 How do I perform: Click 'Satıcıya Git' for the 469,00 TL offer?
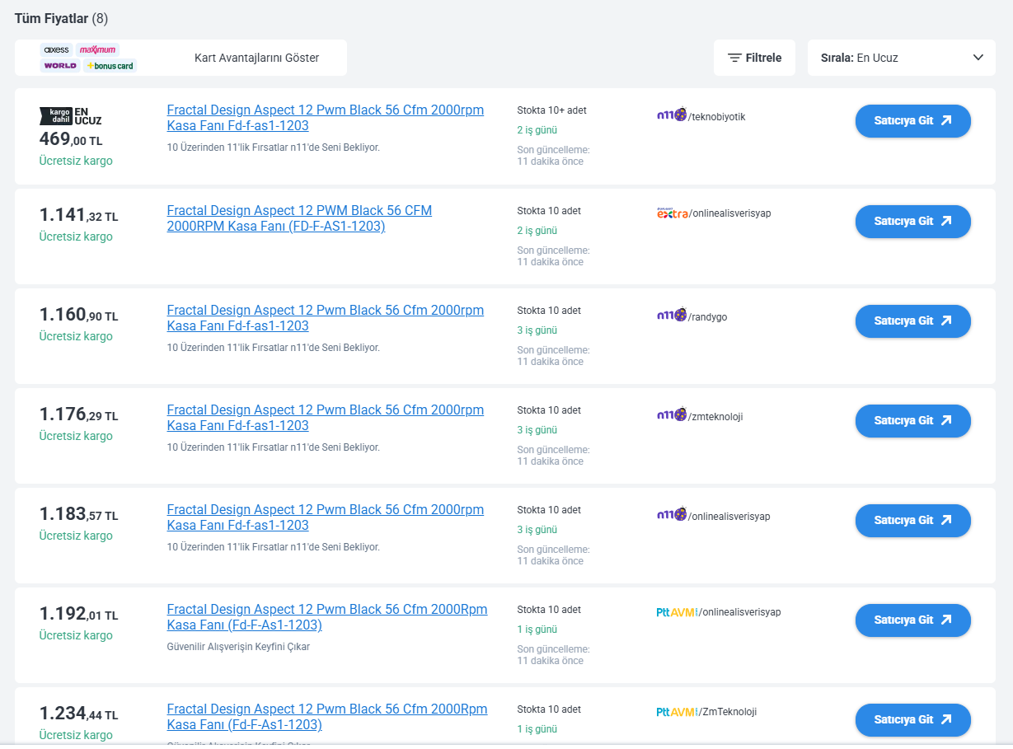[x=912, y=121]
